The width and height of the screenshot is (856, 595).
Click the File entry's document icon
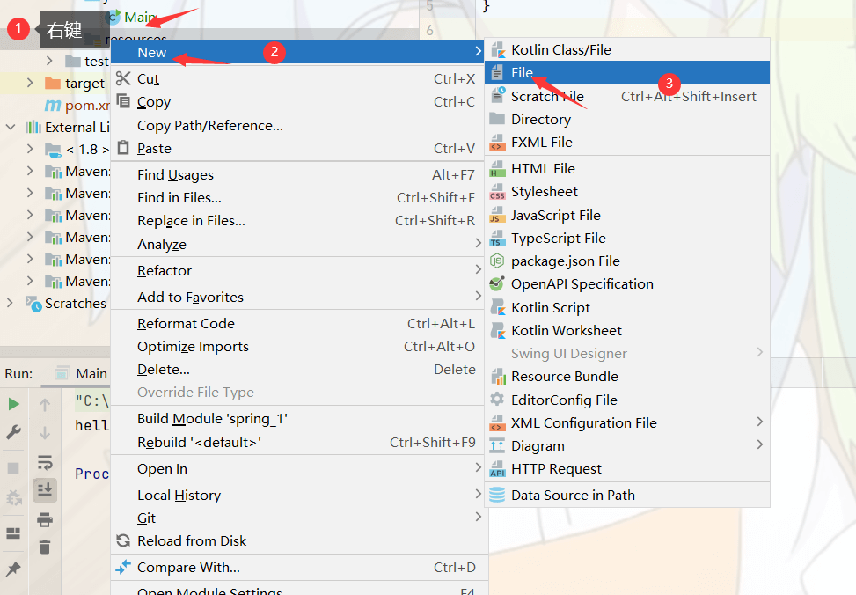coord(497,73)
